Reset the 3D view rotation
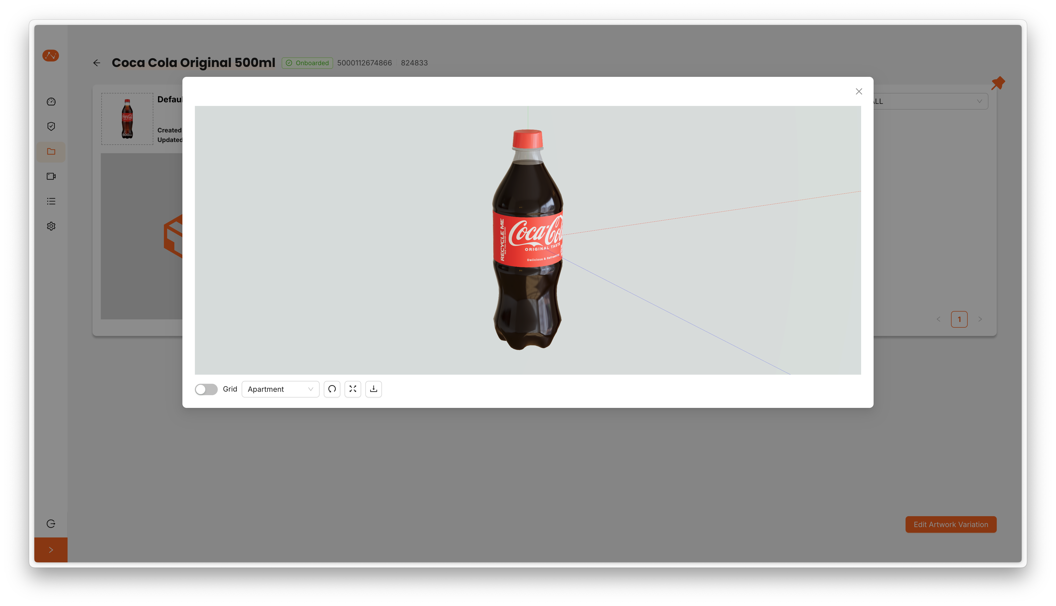Screen dimensions: 1056x606 332,389
